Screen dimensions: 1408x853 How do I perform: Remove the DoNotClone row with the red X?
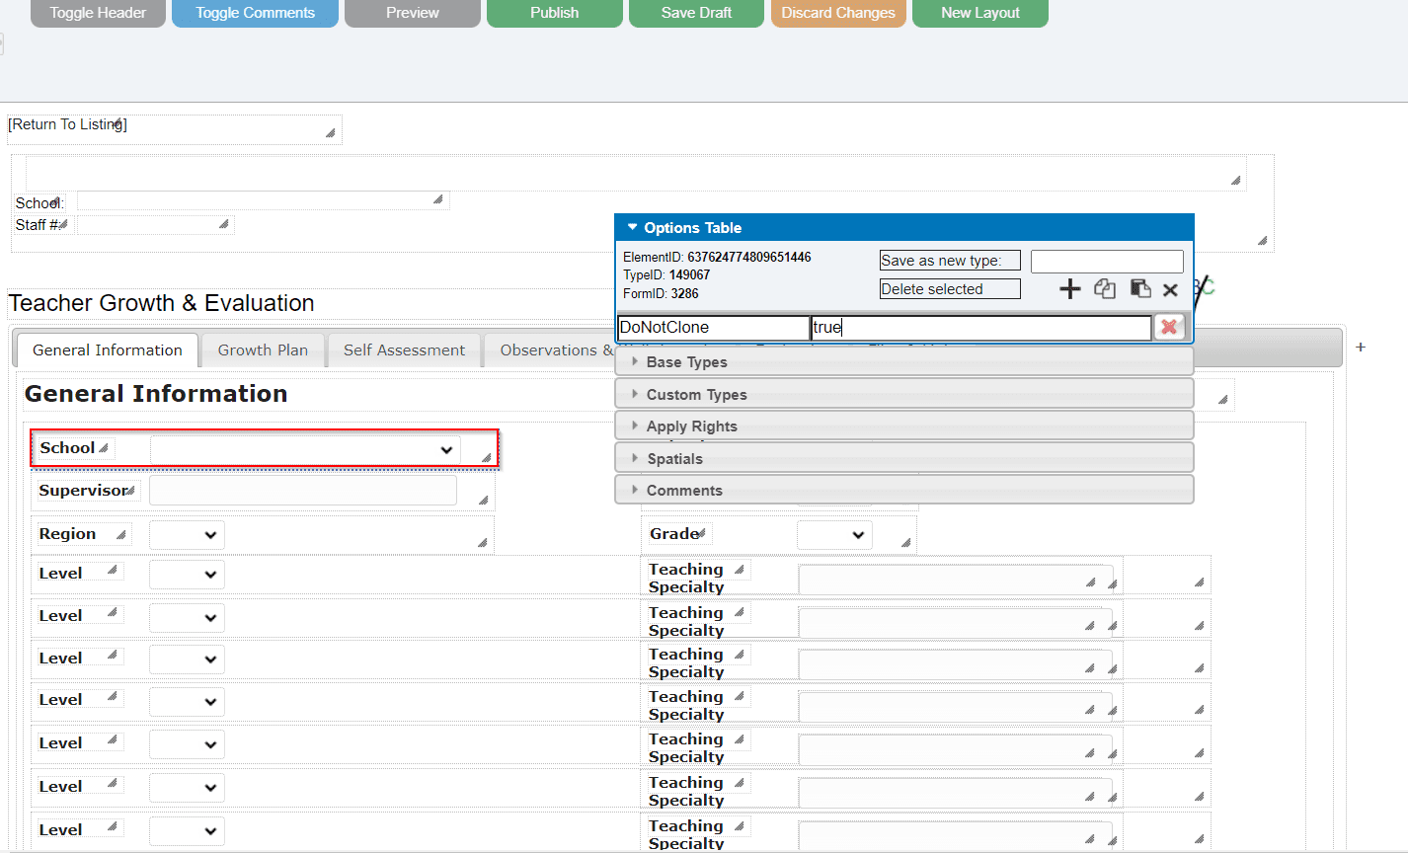click(x=1169, y=327)
